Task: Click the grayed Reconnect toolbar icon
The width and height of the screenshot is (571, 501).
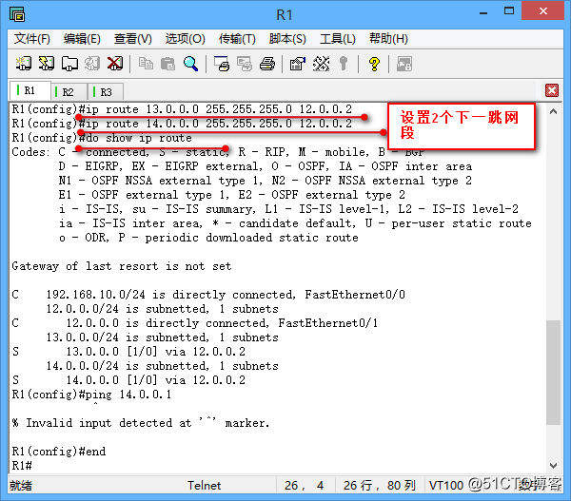Action: pyautogui.click(x=92, y=64)
